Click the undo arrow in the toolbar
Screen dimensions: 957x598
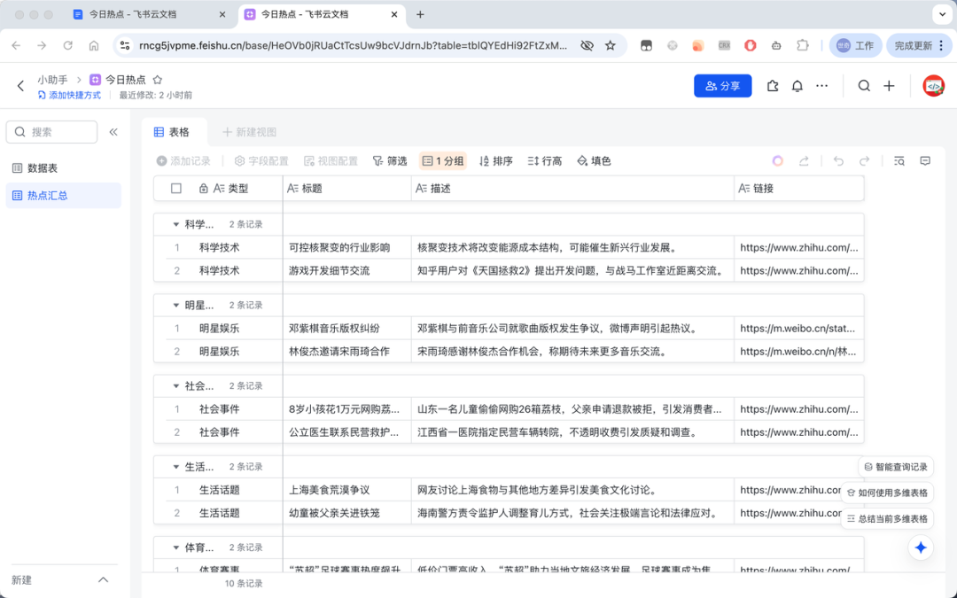tap(837, 160)
